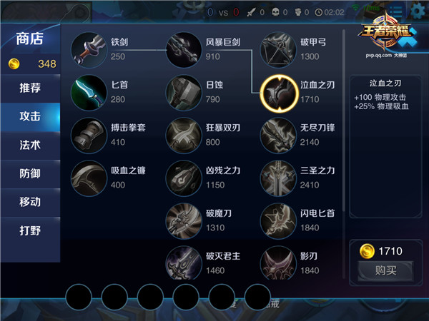This screenshot has height=321, width=429.
Task: Select the 匕首 dagger item icon
Action: click(x=89, y=93)
